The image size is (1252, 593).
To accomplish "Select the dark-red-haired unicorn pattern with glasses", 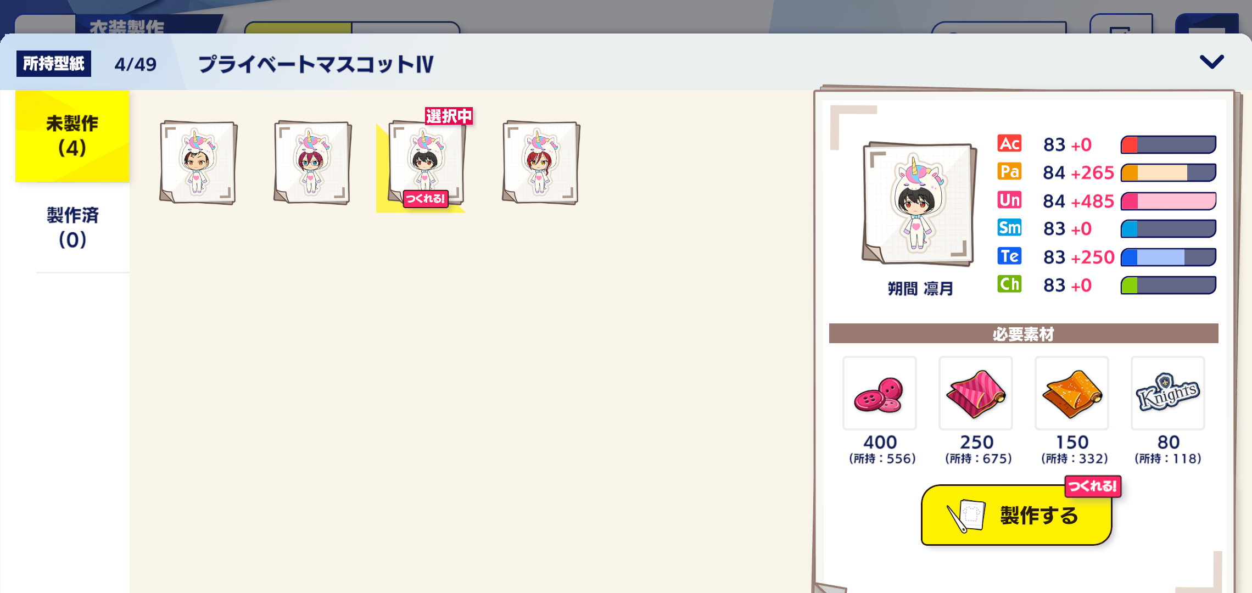I will [x=312, y=163].
